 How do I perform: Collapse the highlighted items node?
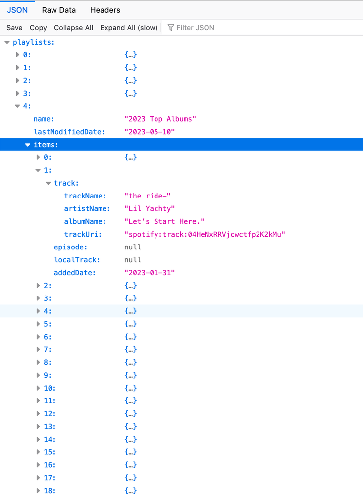[x=28, y=145]
